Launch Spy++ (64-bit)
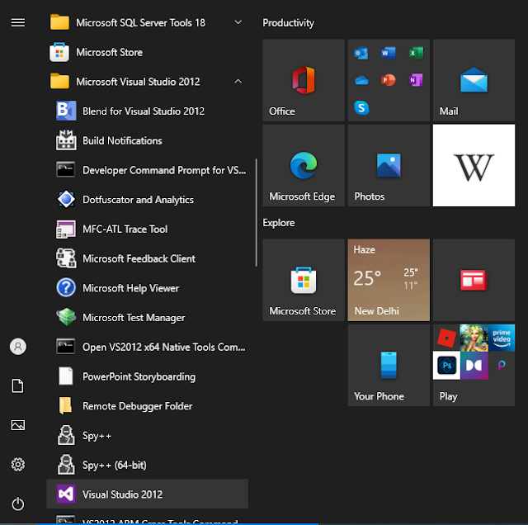Viewport: 528px width, 525px height. tap(147, 465)
